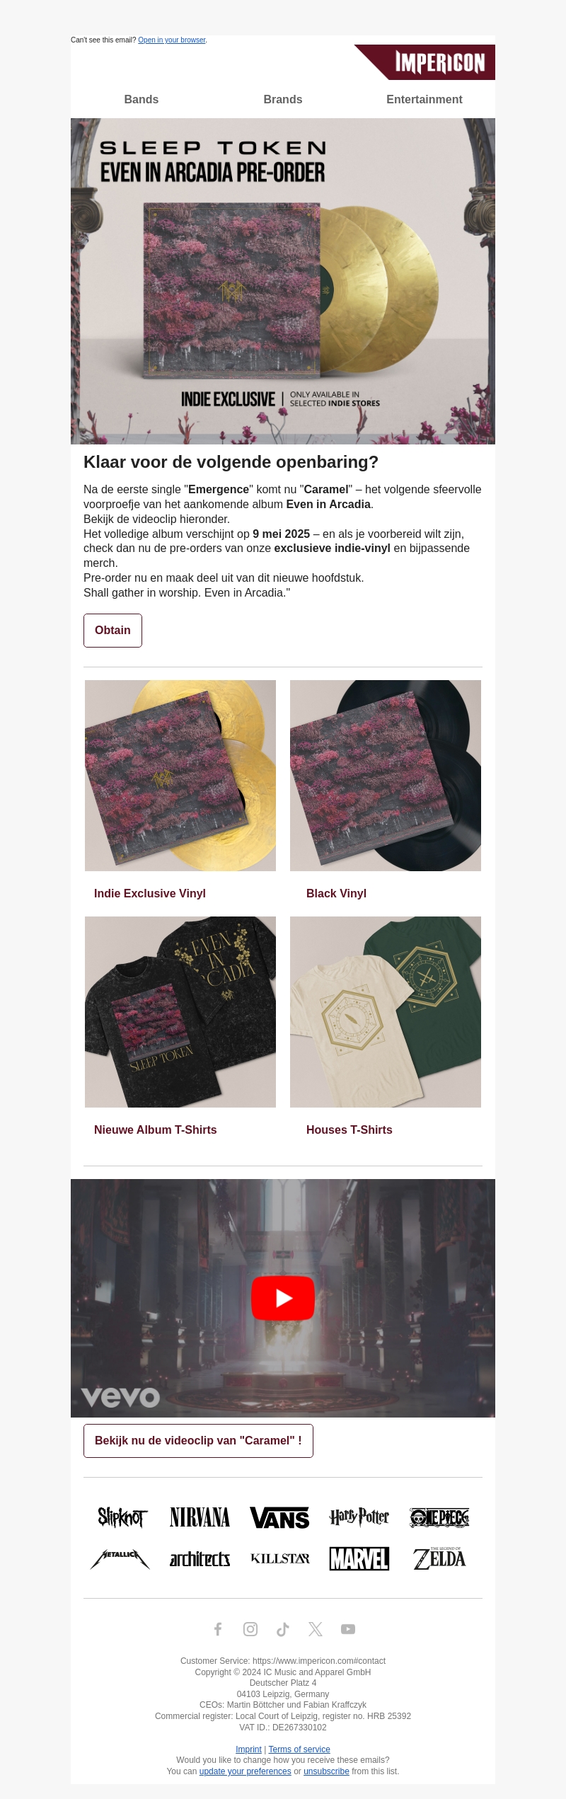The height and width of the screenshot is (1799, 566).
Task: Open the Instagram social icon
Action: [x=250, y=1629]
